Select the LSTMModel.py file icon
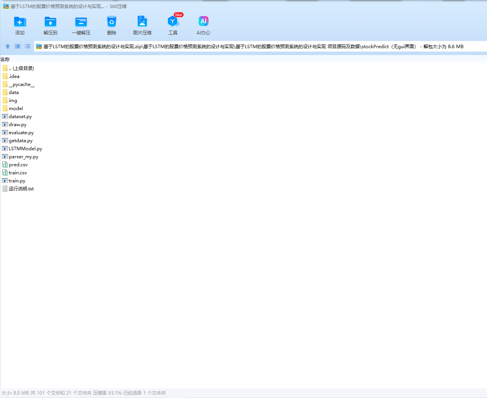 tap(5, 149)
